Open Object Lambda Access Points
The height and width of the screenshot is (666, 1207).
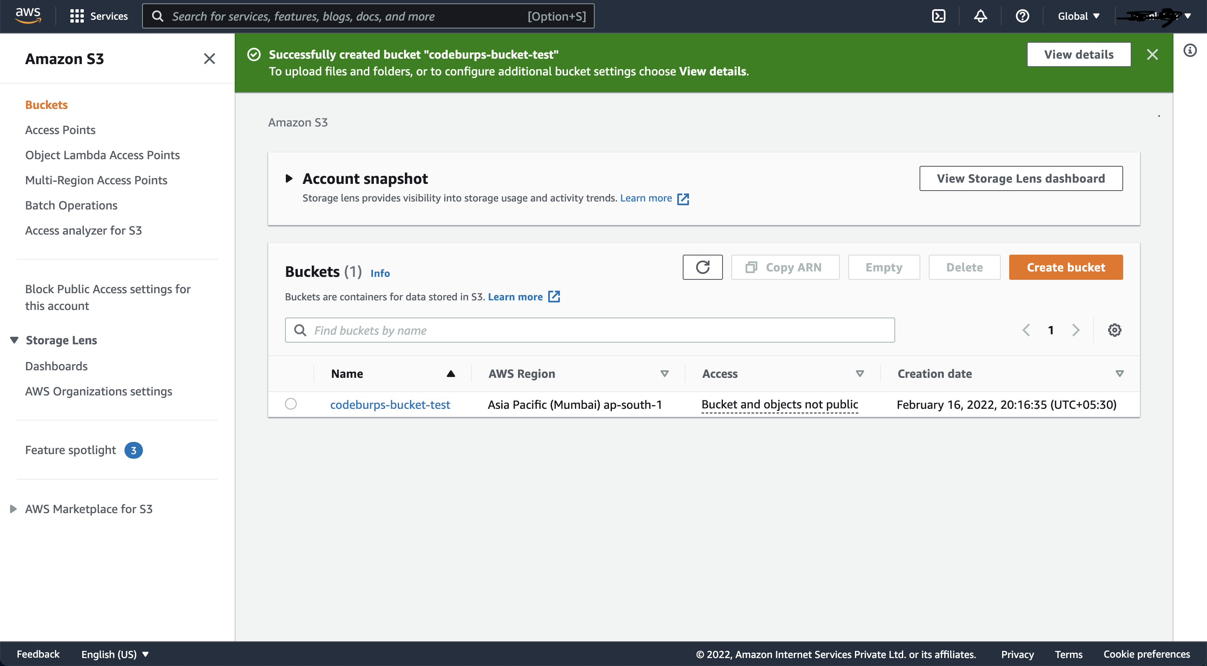pyautogui.click(x=103, y=155)
